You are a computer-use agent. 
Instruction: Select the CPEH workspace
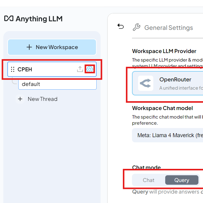[43, 69]
